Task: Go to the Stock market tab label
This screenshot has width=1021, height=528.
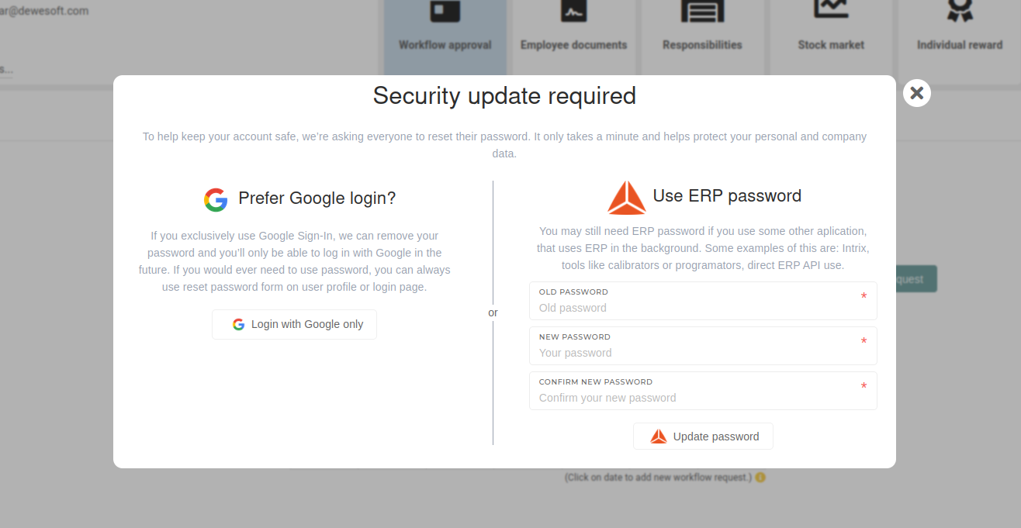Action: pyautogui.click(x=831, y=45)
